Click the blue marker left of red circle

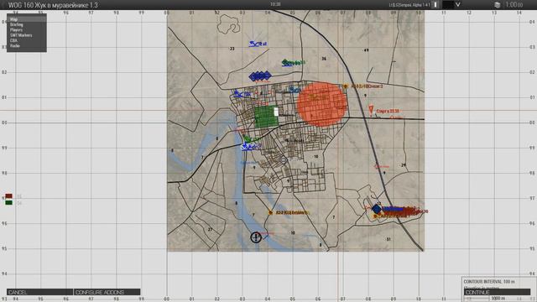point(294,90)
